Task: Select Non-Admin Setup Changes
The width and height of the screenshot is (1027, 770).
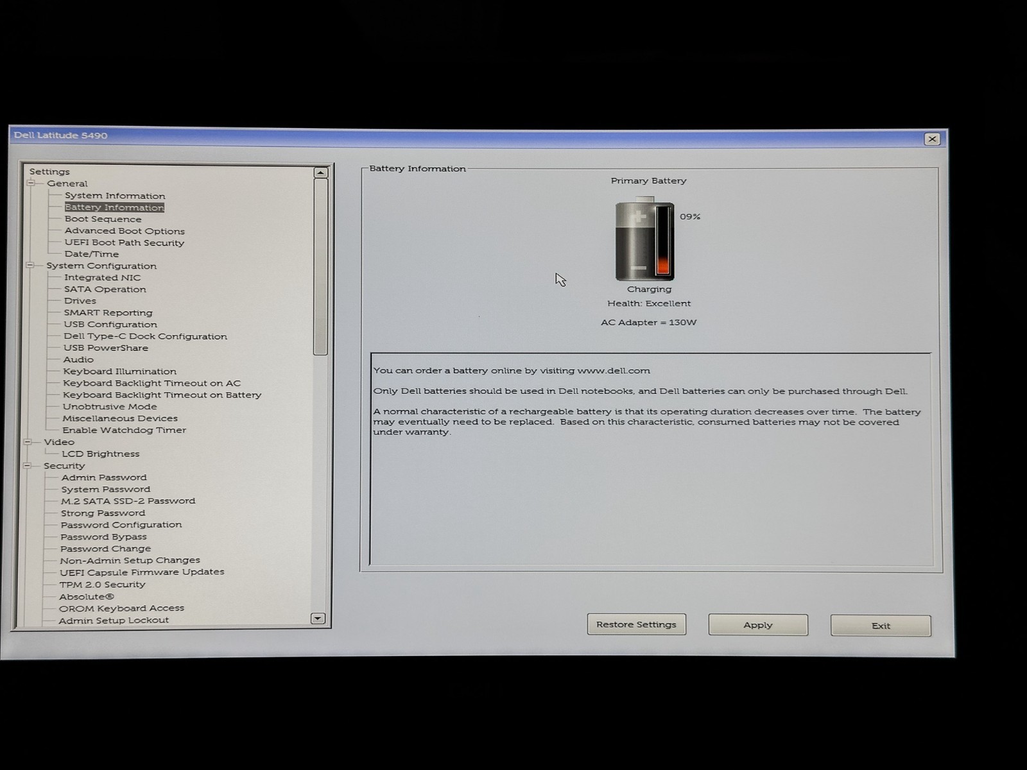Action: 130,560
